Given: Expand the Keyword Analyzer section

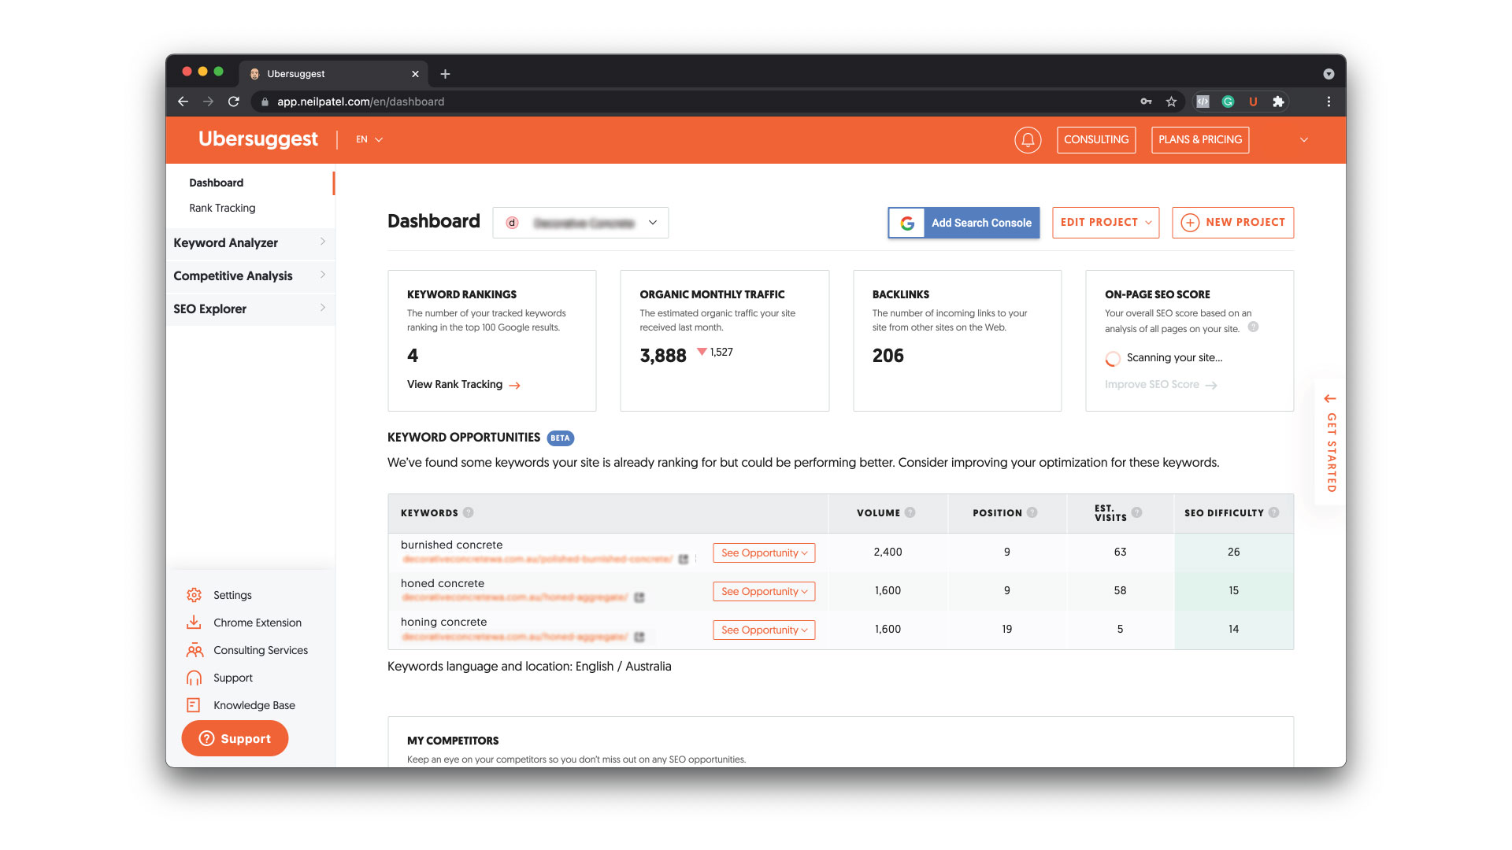Looking at the screenshot, I should click(250, 242).
